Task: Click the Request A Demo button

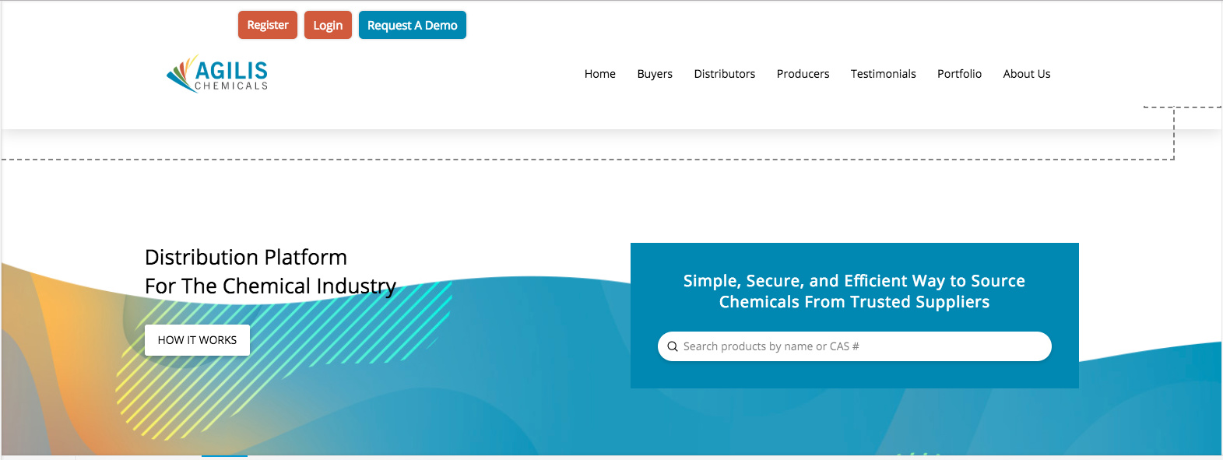Action: click(x=412, y=25)
